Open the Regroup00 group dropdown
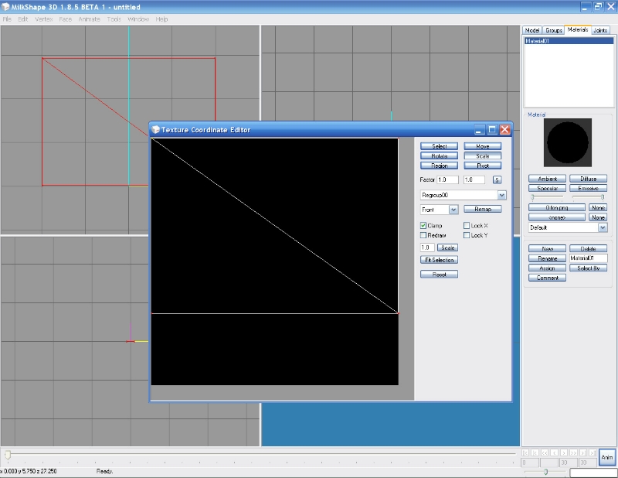The image size is (618, 478). [501, 196]
